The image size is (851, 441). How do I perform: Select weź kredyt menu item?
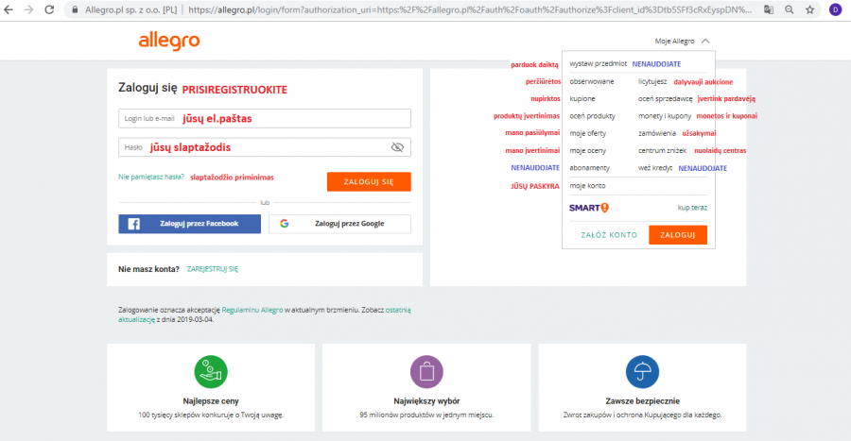[655, 168]
